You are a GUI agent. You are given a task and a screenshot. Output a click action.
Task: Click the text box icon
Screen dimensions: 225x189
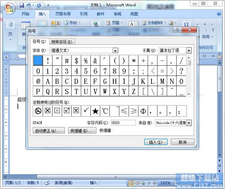tap(133, 24)
